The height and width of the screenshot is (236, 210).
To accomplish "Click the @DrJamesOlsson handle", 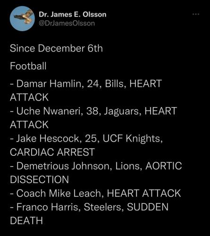I will pyautogui.click(x=67, y=23).
